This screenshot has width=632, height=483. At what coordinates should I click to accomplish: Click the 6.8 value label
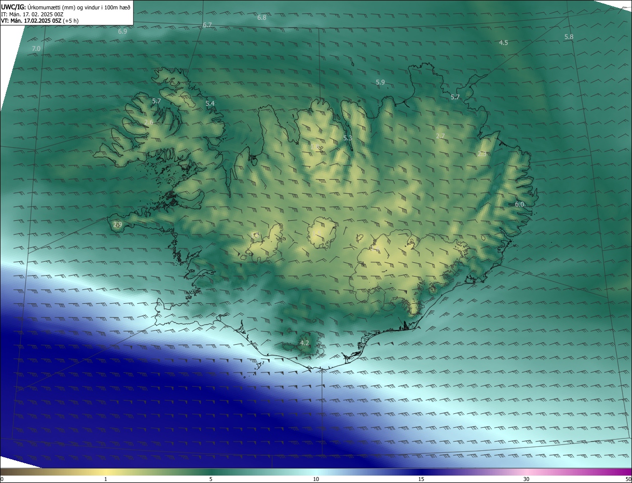click(262, 18)
